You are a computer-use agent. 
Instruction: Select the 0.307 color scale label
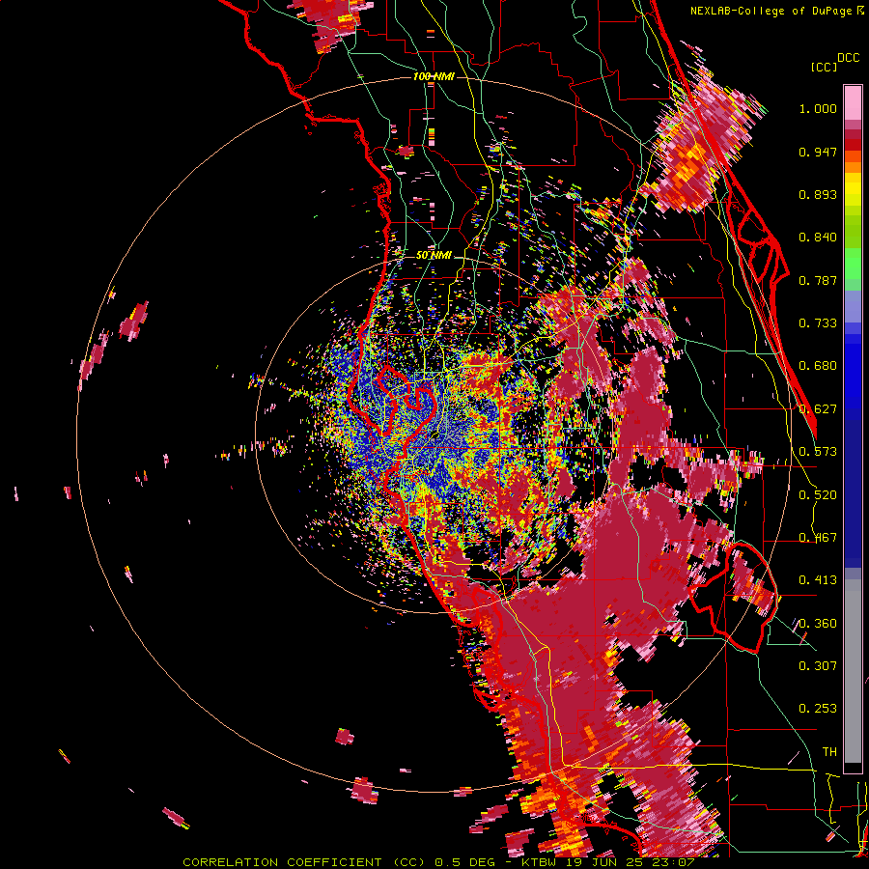(818, 666)
